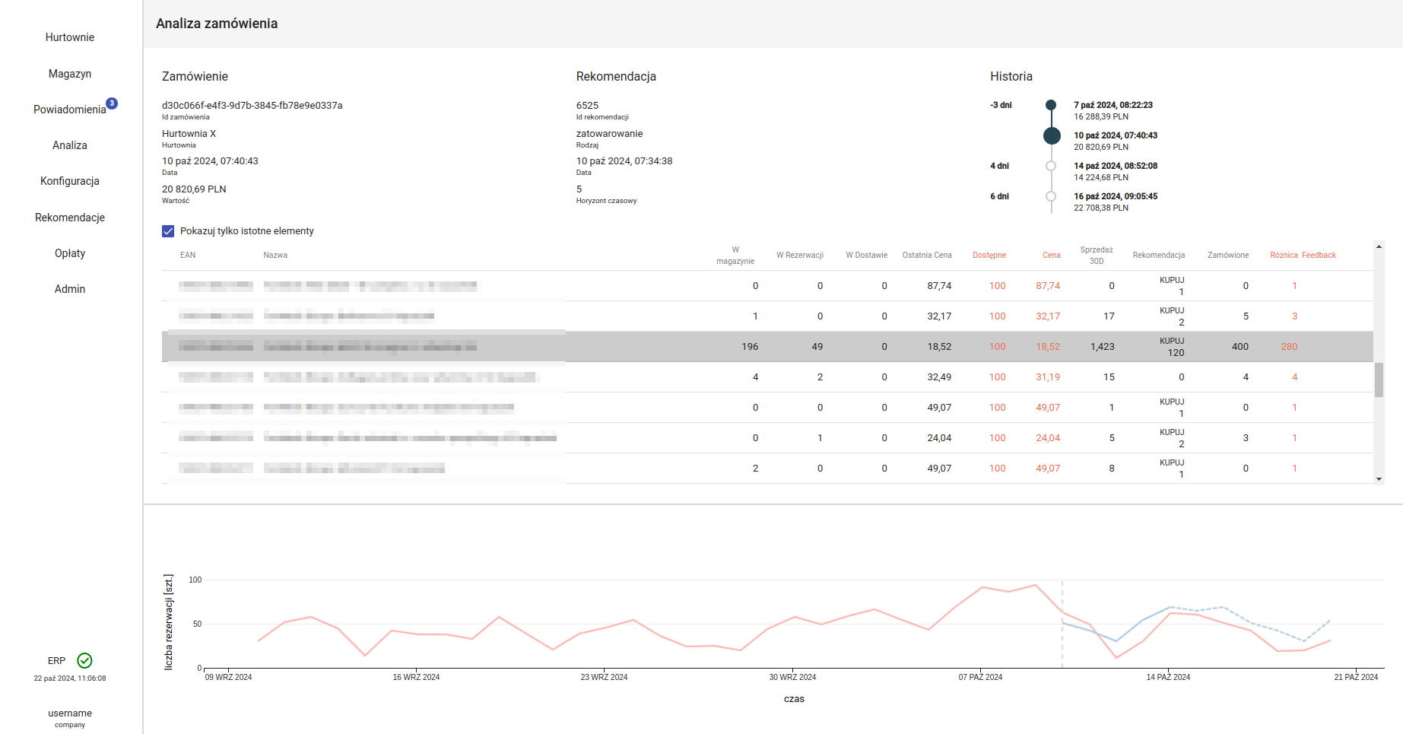Click the Powiadomienia notification badge
The width and height of the screenshot is (1403, 734).
pos(112,103)
